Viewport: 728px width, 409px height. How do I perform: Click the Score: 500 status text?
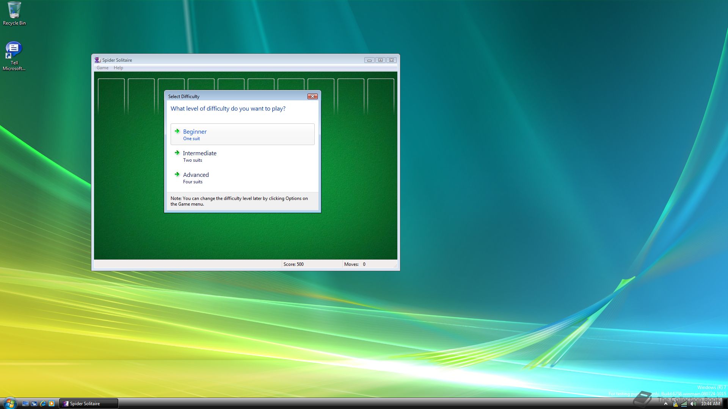[x=293, y=264]
